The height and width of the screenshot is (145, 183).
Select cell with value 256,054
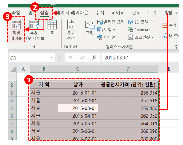128,93
